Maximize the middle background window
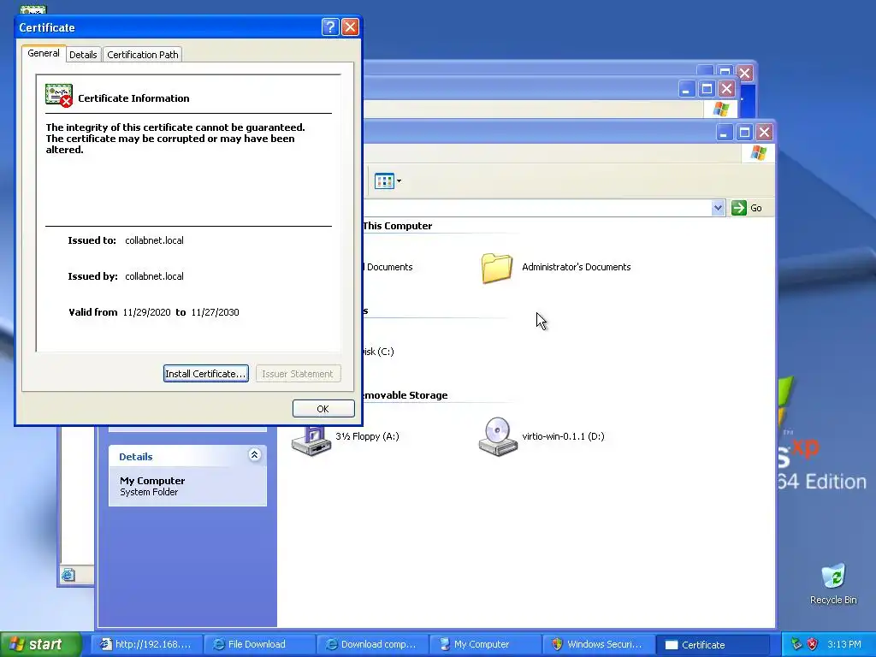876x657 pixels. [x=707, y=89]
